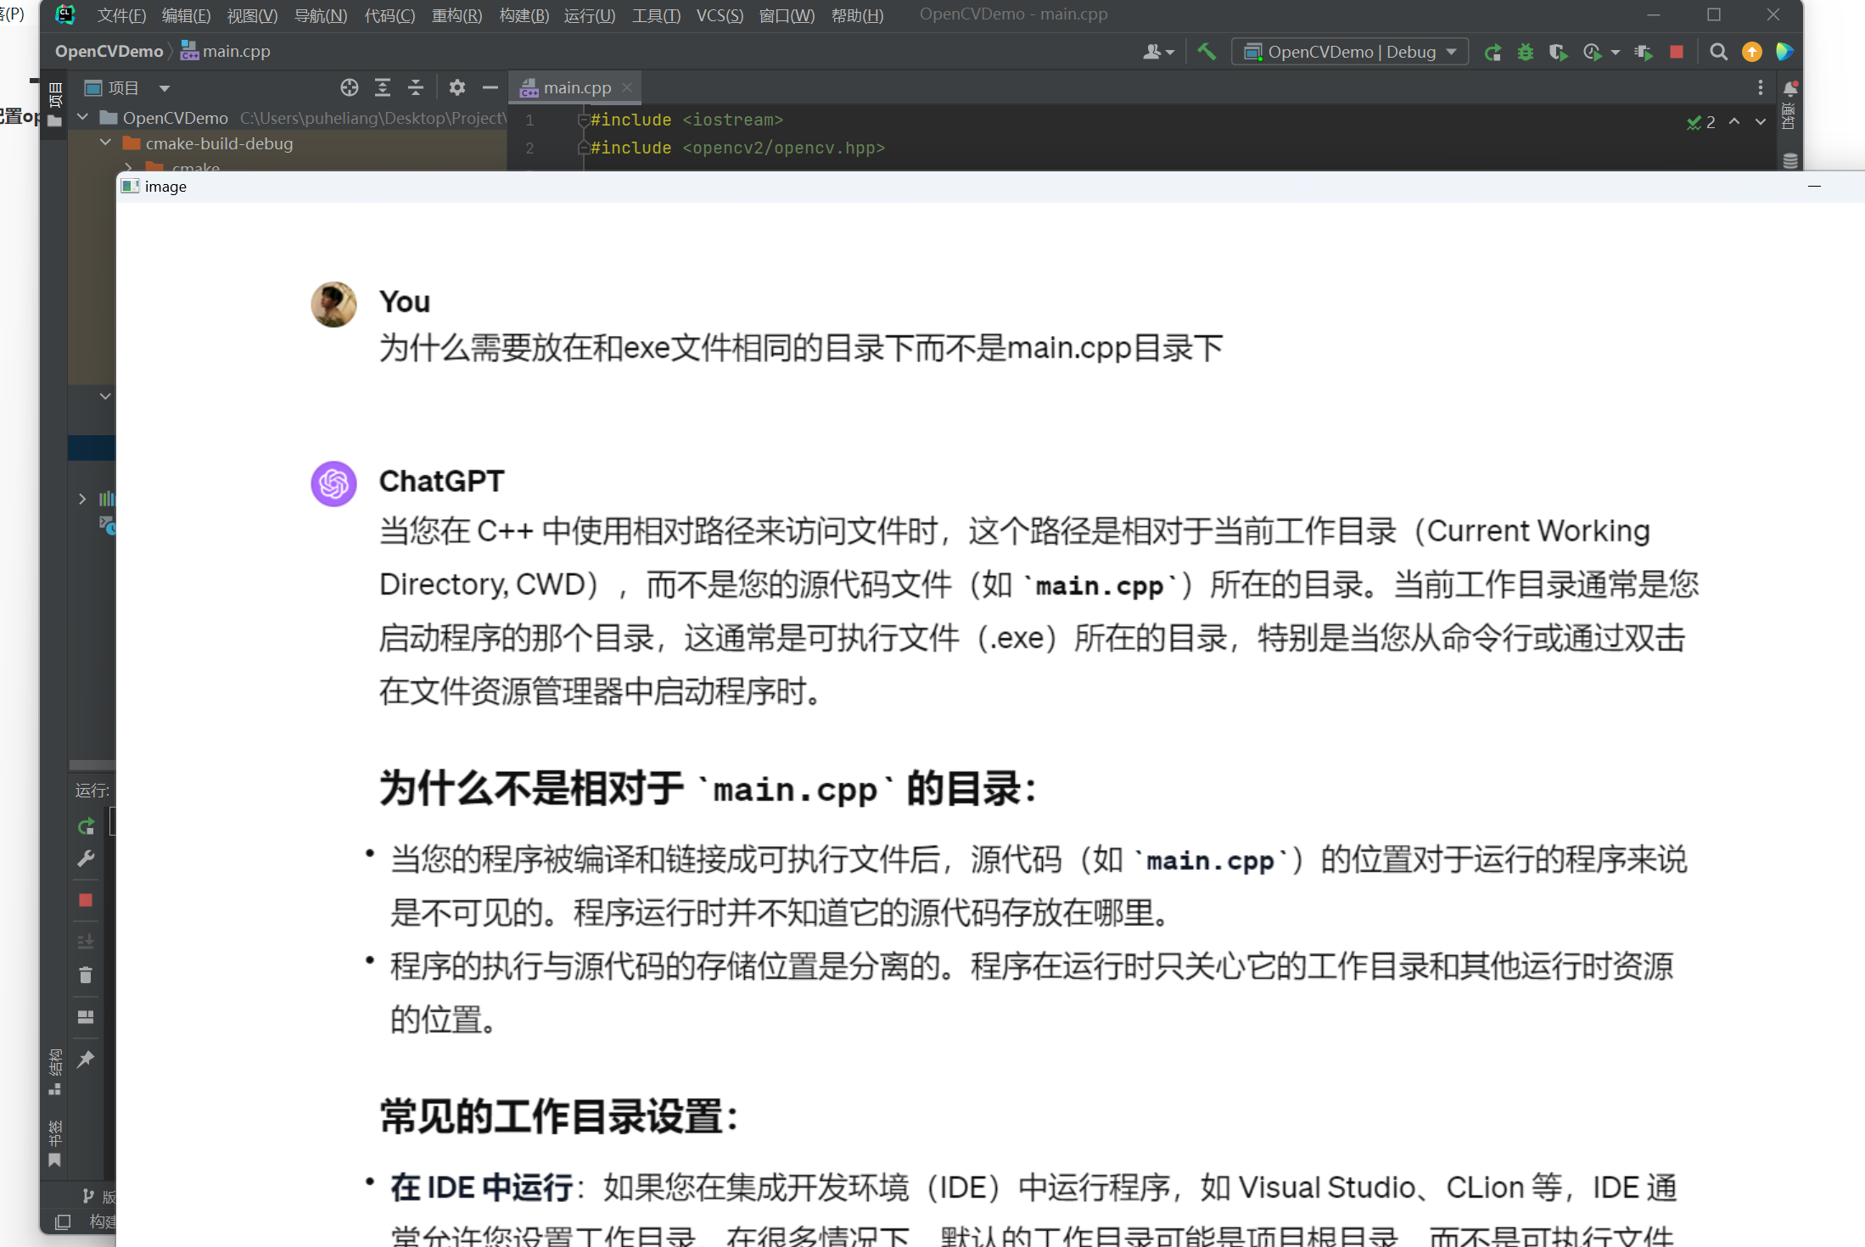Image resolution: width=1865 pixels, height=1247 pixels.
Task: Open the user account dropdown in toolbar
Action: tap(1158, 53)
